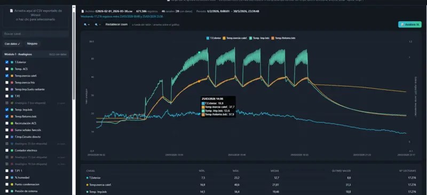Click the MÁX. column header in stats table
Screen dimensions: 427x195
tap(236, 171)
